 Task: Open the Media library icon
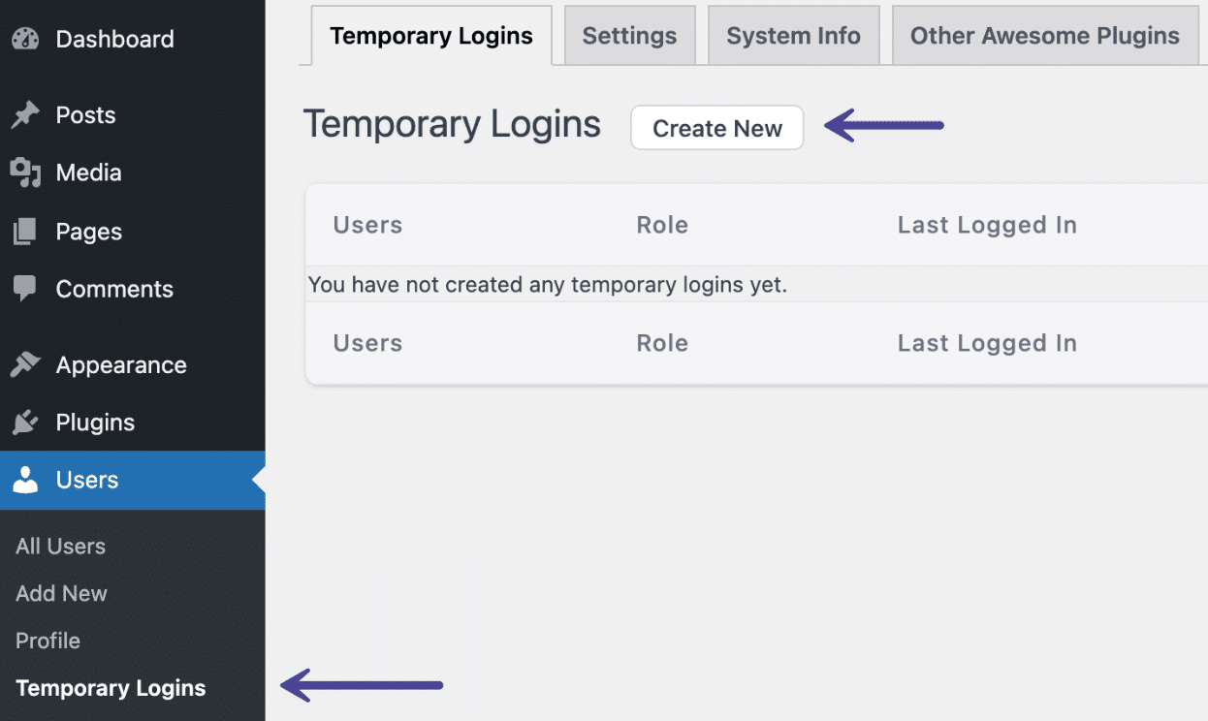click(24, 172)
